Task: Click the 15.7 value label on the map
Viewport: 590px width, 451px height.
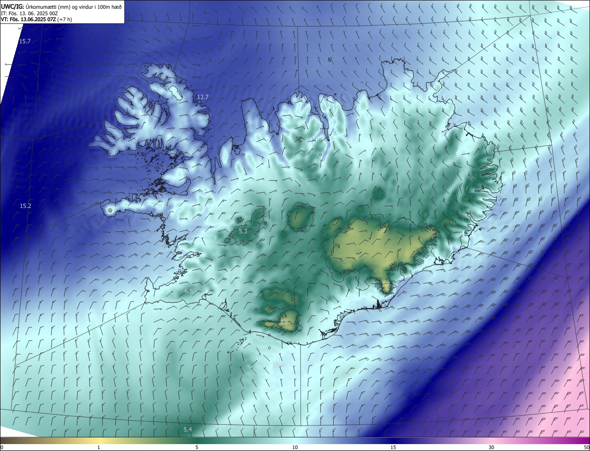Action: point(25,42)
